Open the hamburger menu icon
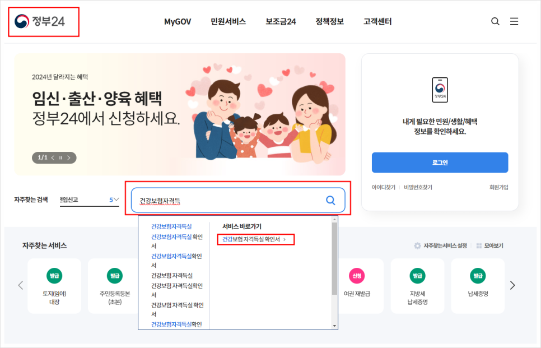This screenshot has width=541, height=348. coord(514,21)
